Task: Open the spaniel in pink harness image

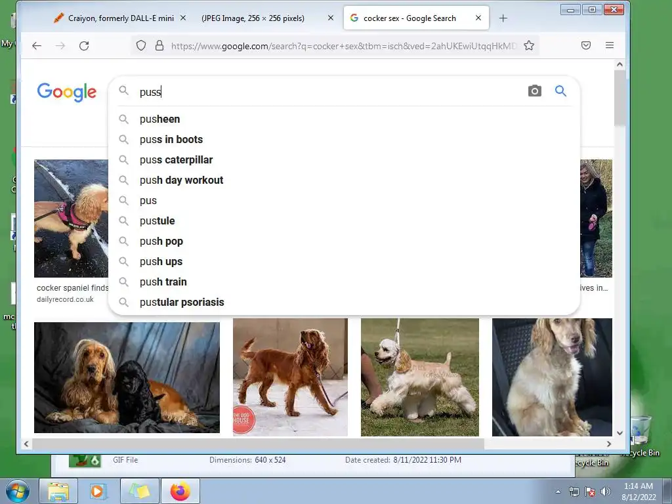Action: 71,219
